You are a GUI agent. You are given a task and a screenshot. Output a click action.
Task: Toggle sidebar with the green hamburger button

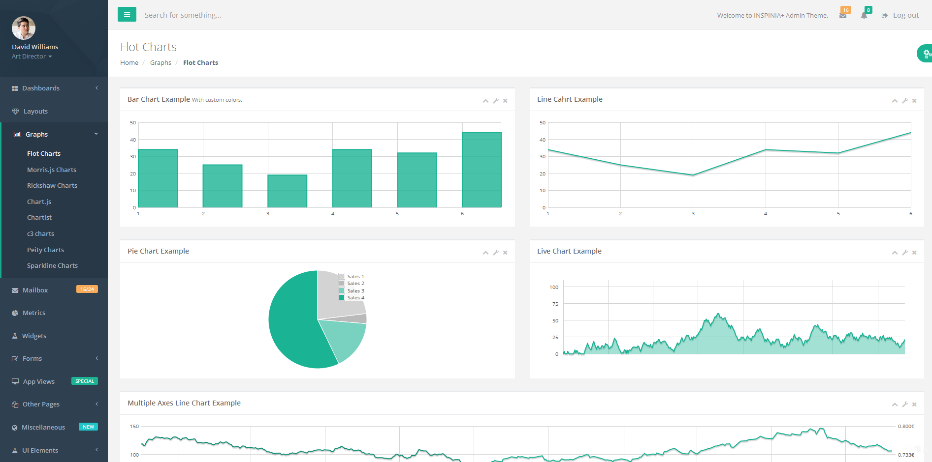point(127,15)
